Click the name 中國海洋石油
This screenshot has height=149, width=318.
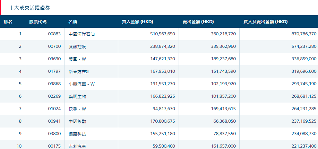(x=82, y=34)
